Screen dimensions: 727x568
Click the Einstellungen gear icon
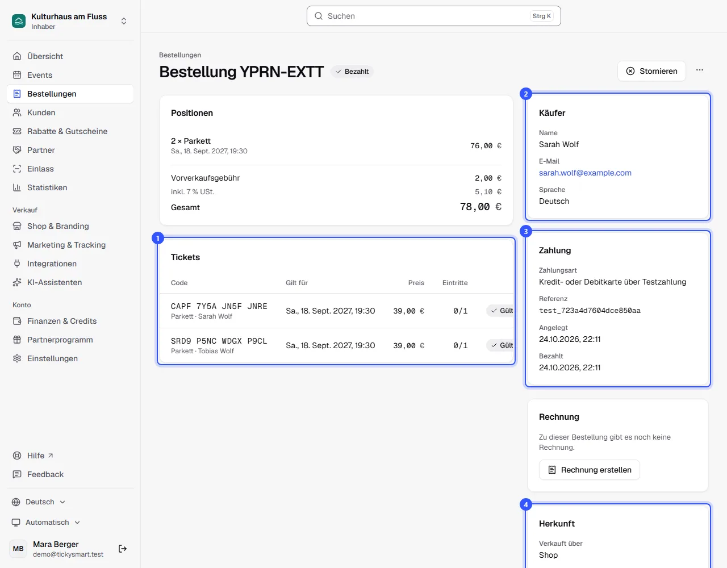[x=17, y=358]
